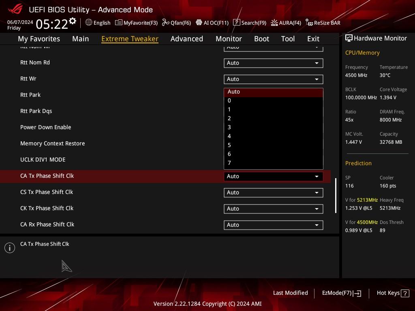Click the 05:22 clock time

point(52,24)
